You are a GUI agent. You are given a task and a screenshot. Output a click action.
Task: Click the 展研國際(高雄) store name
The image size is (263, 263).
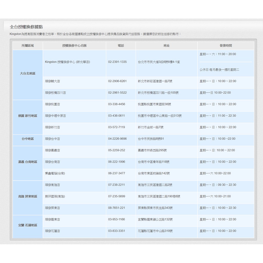coord(55,196)
